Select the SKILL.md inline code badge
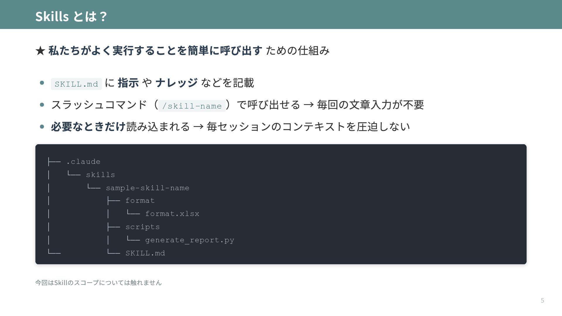This screenshot has width=562, height=316. (x=76, y=84)
